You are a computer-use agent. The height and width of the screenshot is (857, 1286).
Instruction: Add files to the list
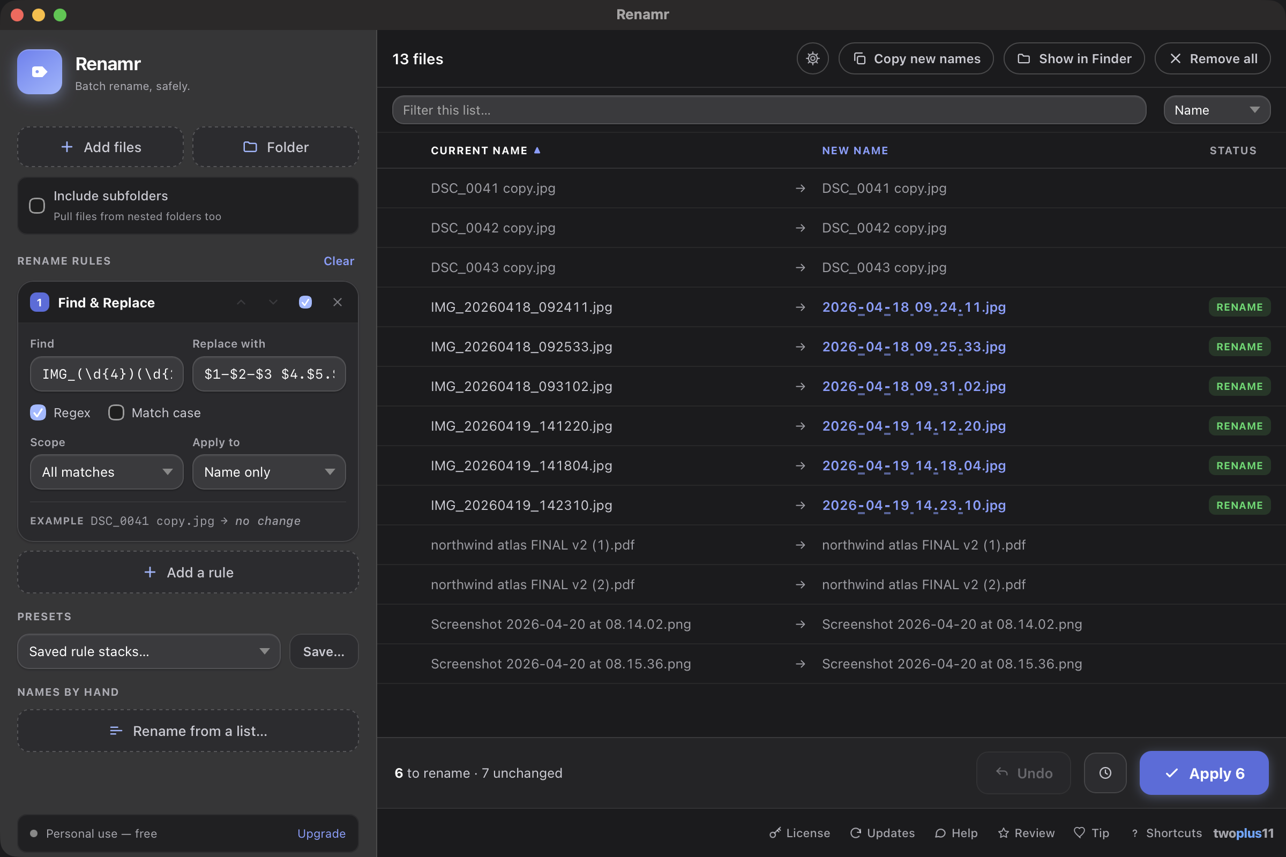[101, 147]
